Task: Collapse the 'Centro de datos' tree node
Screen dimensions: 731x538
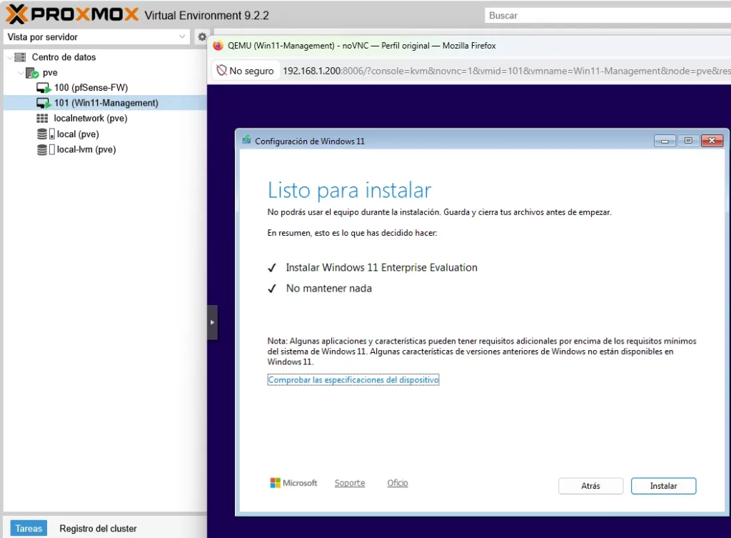Action: [10, 57]
